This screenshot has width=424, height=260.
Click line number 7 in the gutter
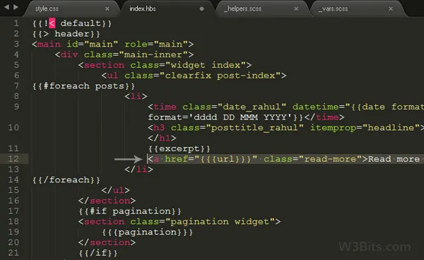pos(16,86)
